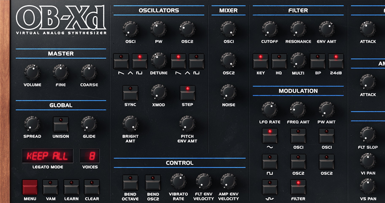The image size is (385, 203).
Task: Click the filter CUTOFF knob
Action: [270, 29]
